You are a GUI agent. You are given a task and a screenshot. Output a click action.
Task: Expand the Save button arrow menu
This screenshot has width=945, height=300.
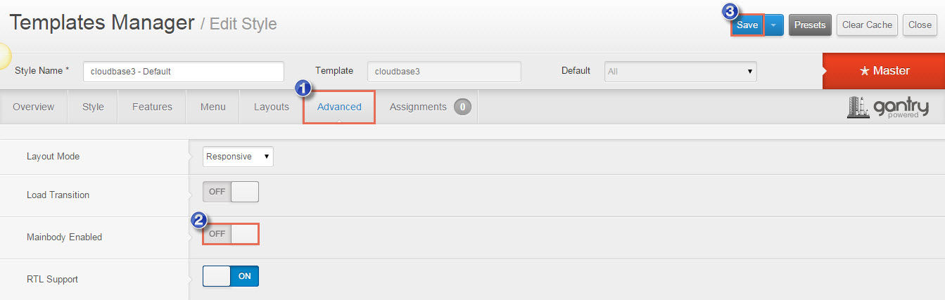(x=773, y=25)
